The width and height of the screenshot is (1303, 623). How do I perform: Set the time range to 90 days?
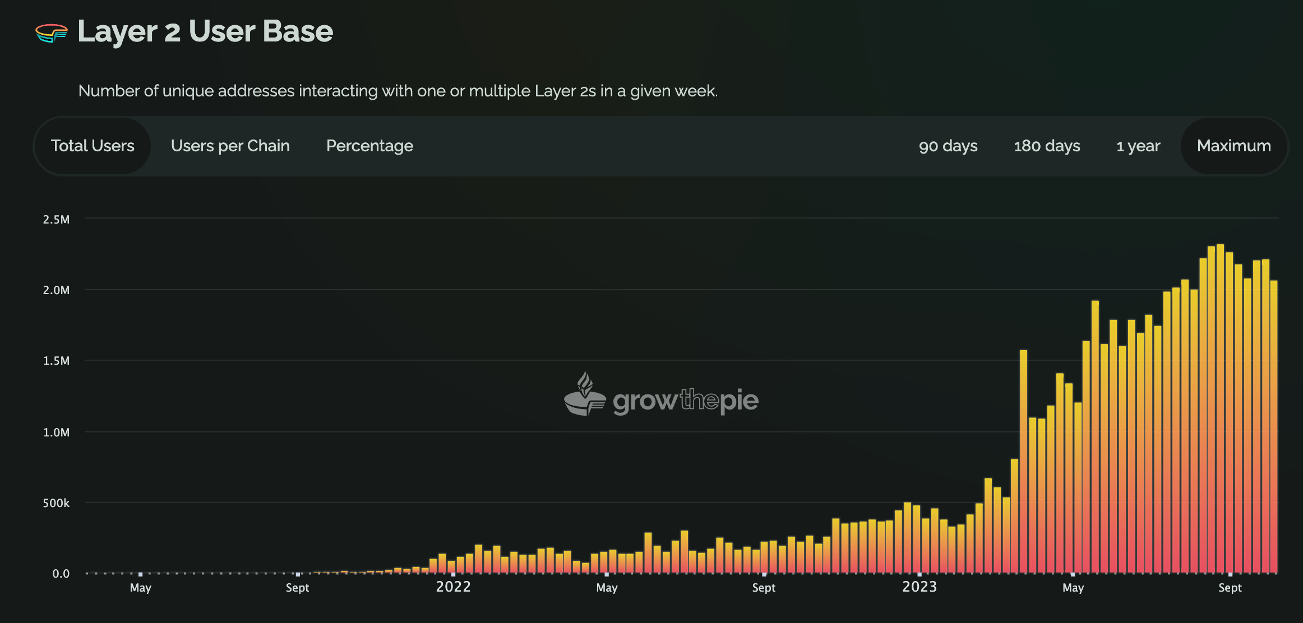pos(948,146)
